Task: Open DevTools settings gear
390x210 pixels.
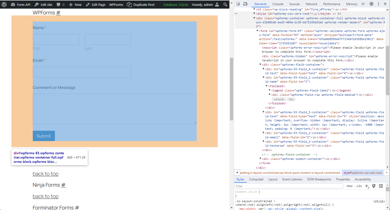Action: pos(371,4)
